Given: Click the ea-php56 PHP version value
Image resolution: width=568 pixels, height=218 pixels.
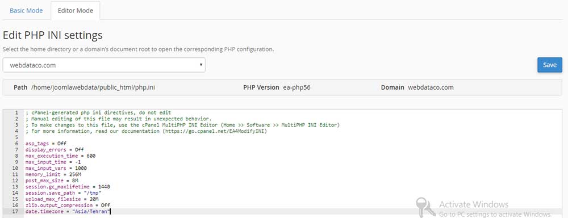Looking at the screenshot, I should [297, 87].
